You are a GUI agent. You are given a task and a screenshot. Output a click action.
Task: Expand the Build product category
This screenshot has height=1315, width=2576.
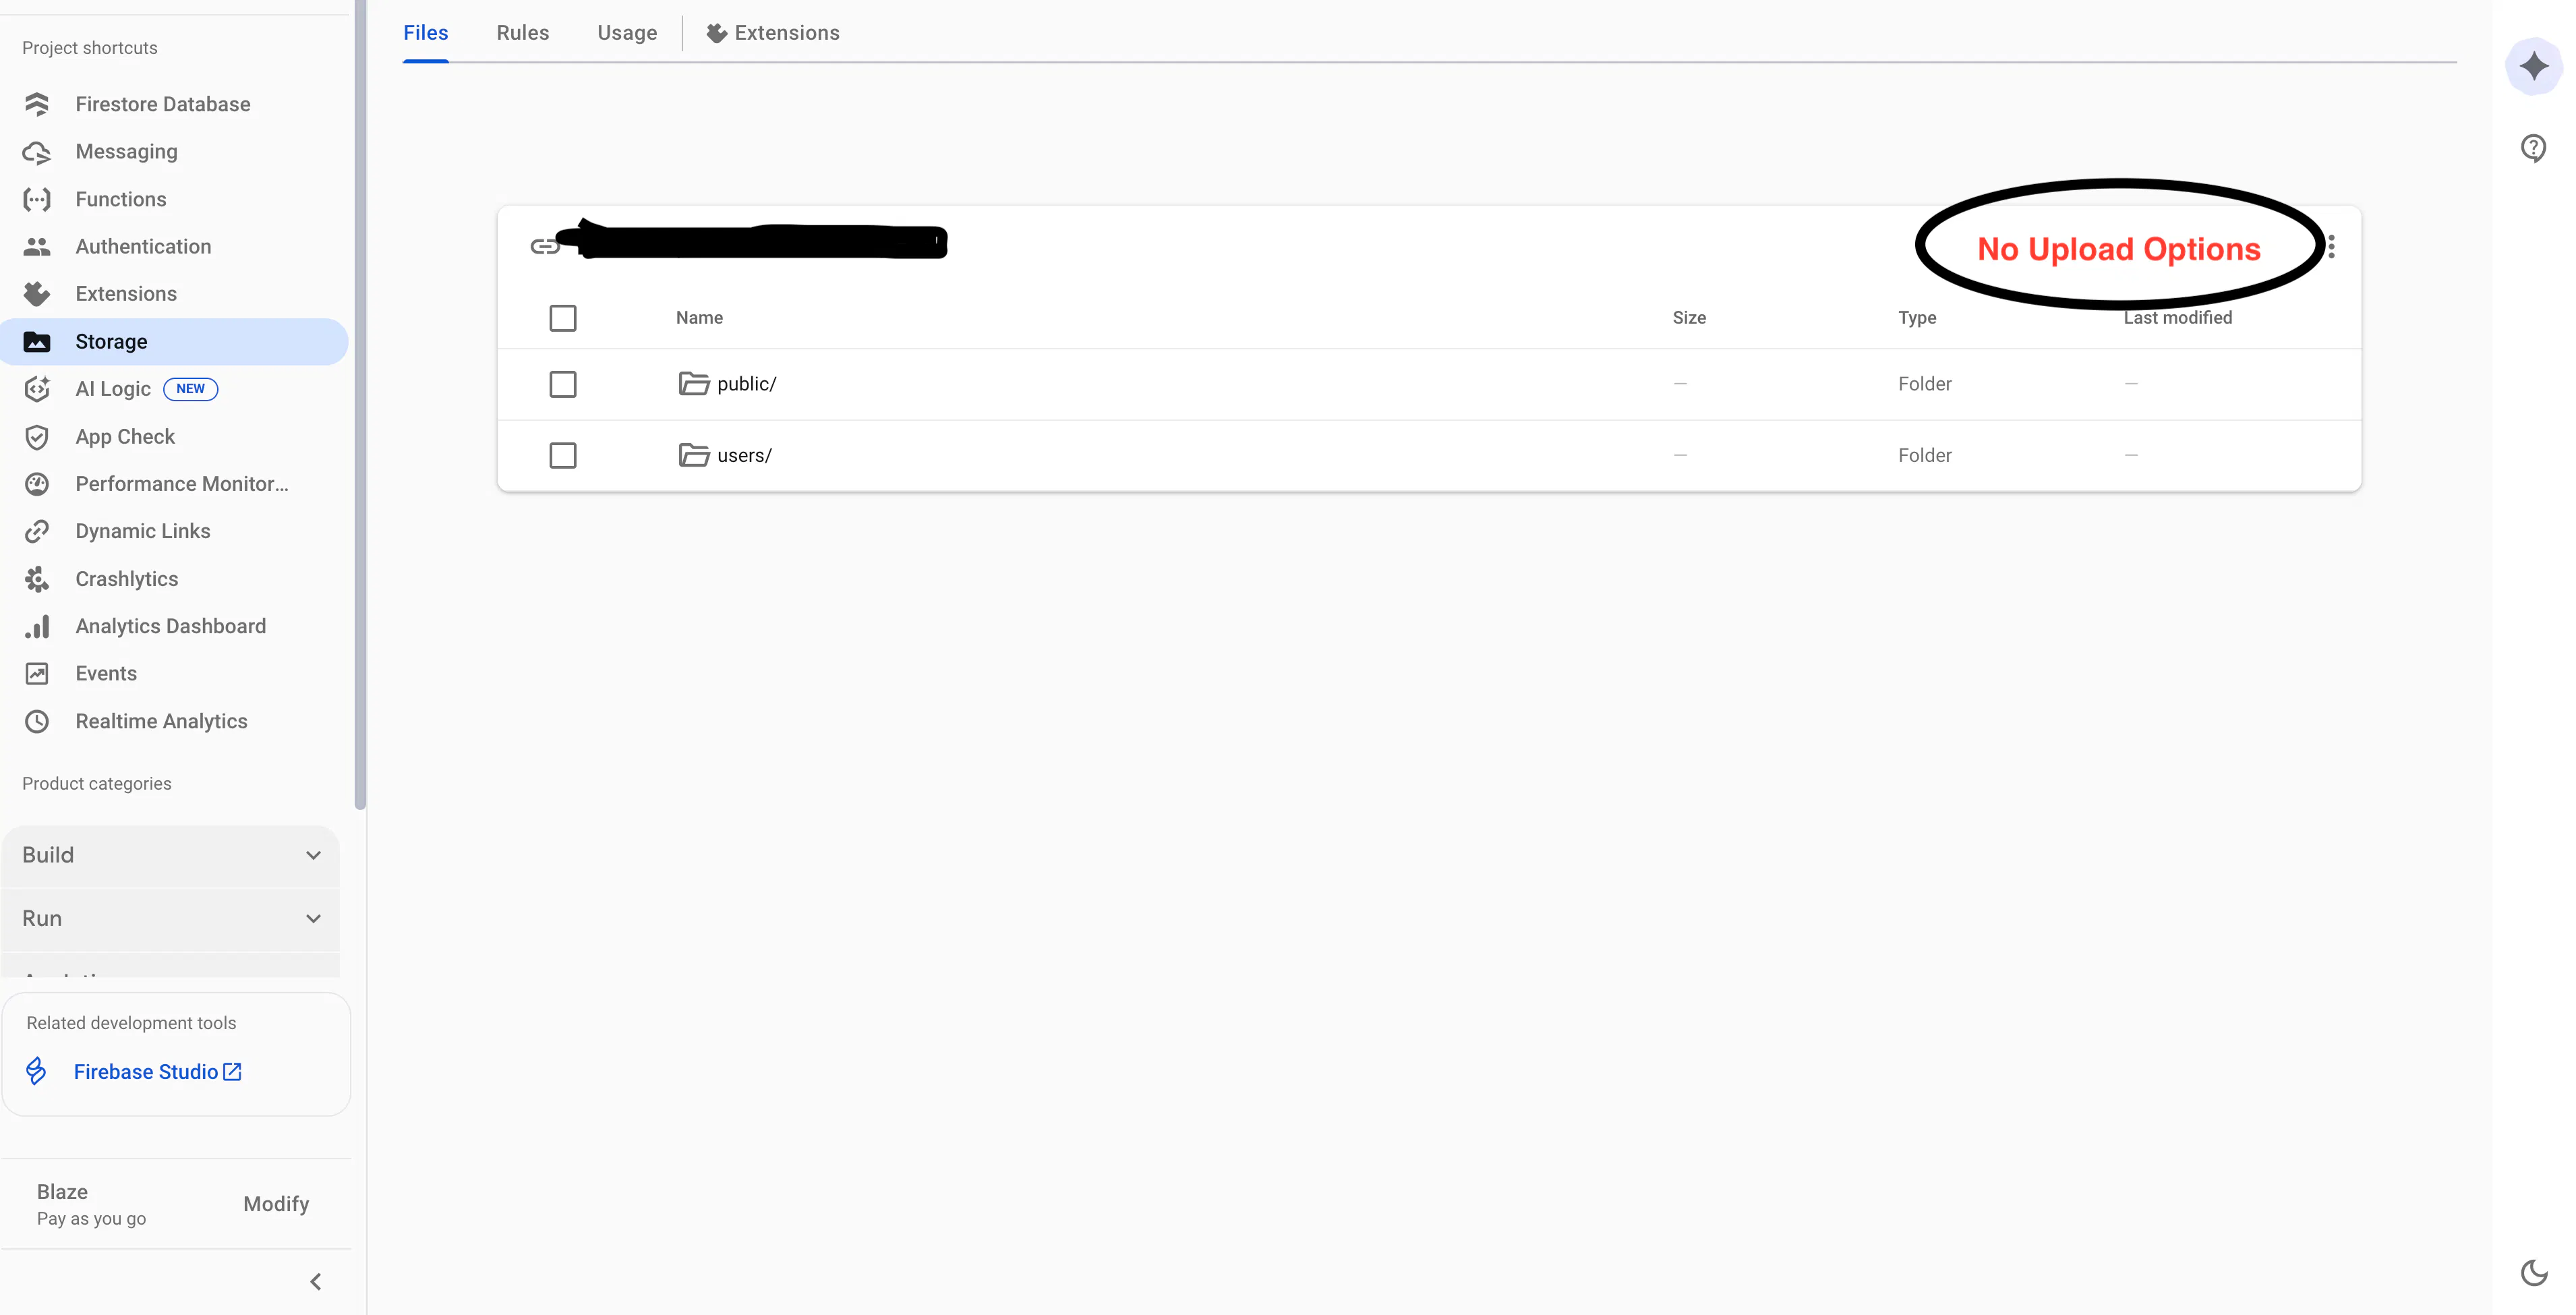tap(170, 855)
